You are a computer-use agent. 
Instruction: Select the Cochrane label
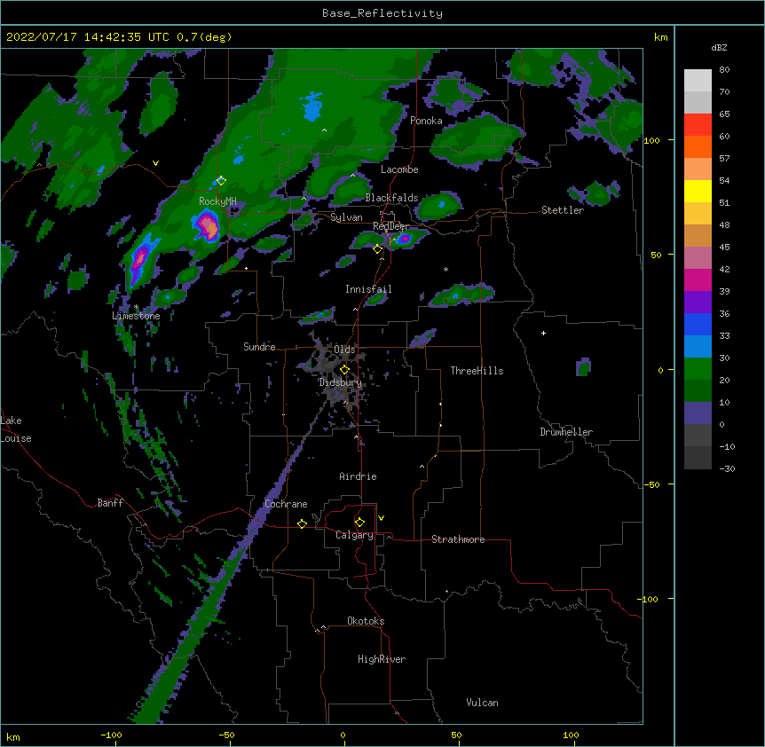(286, 504)
